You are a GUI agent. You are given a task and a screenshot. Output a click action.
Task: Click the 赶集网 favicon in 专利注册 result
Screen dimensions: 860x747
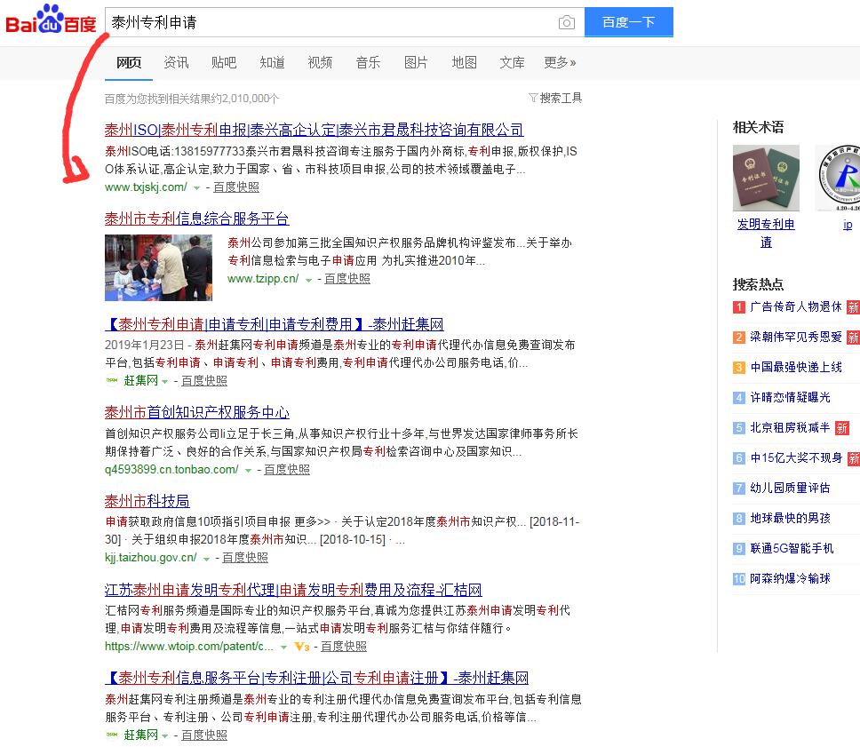coord(112,735)
